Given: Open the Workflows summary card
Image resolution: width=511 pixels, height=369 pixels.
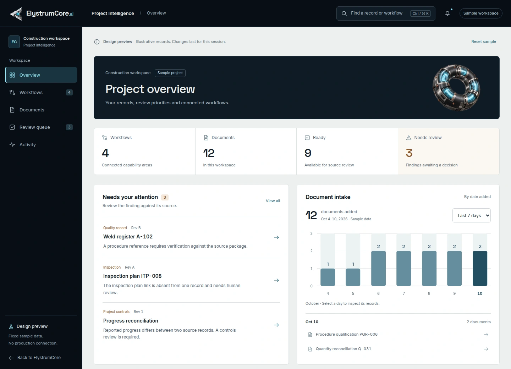Looking at the screenshot, I should 144,152.
